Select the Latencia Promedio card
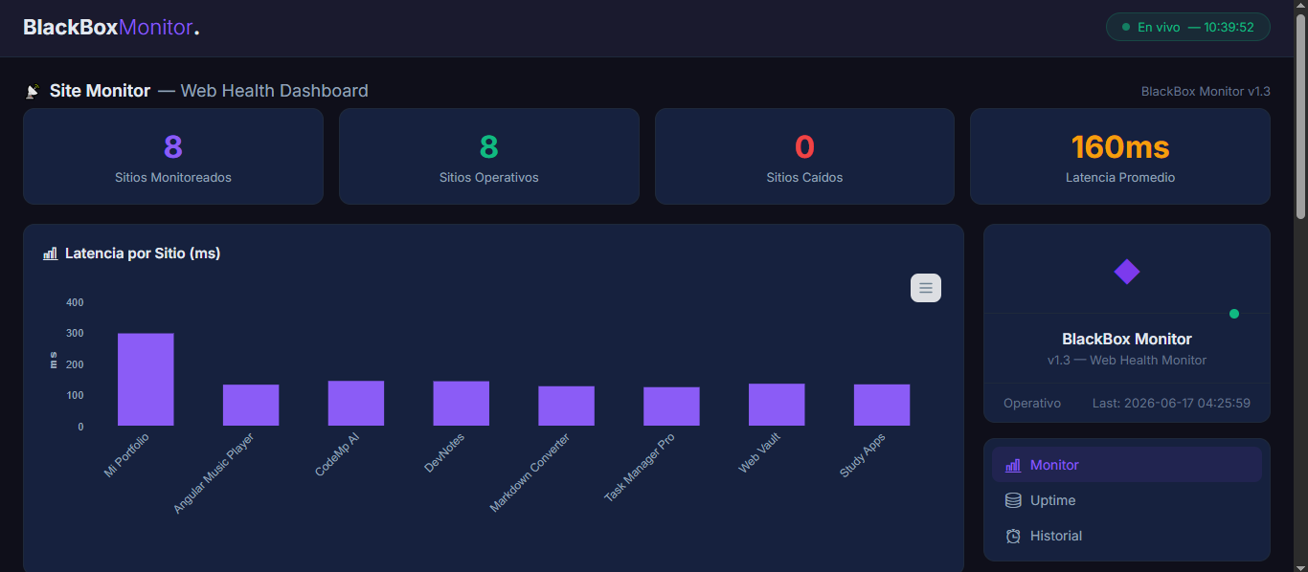This screenshot has width=1308, height=572. click(1120, 156)
